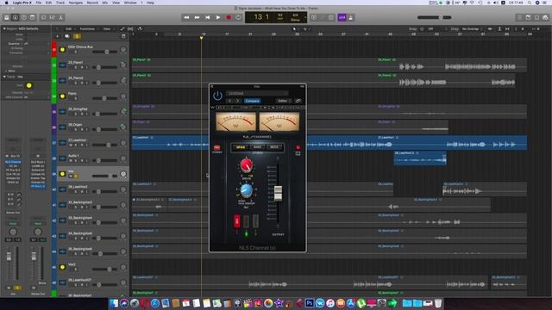This screenshot has height=310, width=552.
Task: Go to beginning with the transport button
Action: [208, 17]
